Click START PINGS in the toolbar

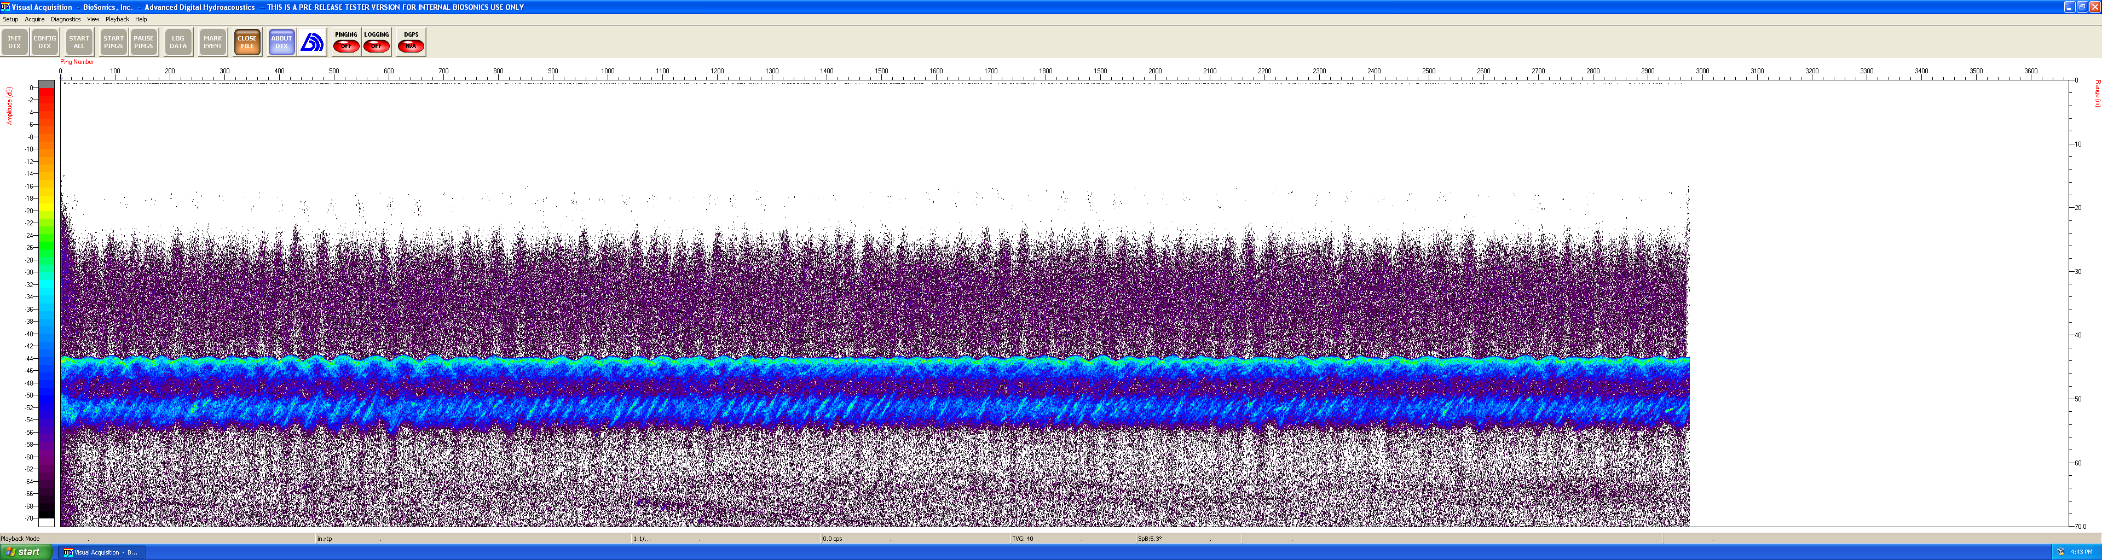click(113, 43)
